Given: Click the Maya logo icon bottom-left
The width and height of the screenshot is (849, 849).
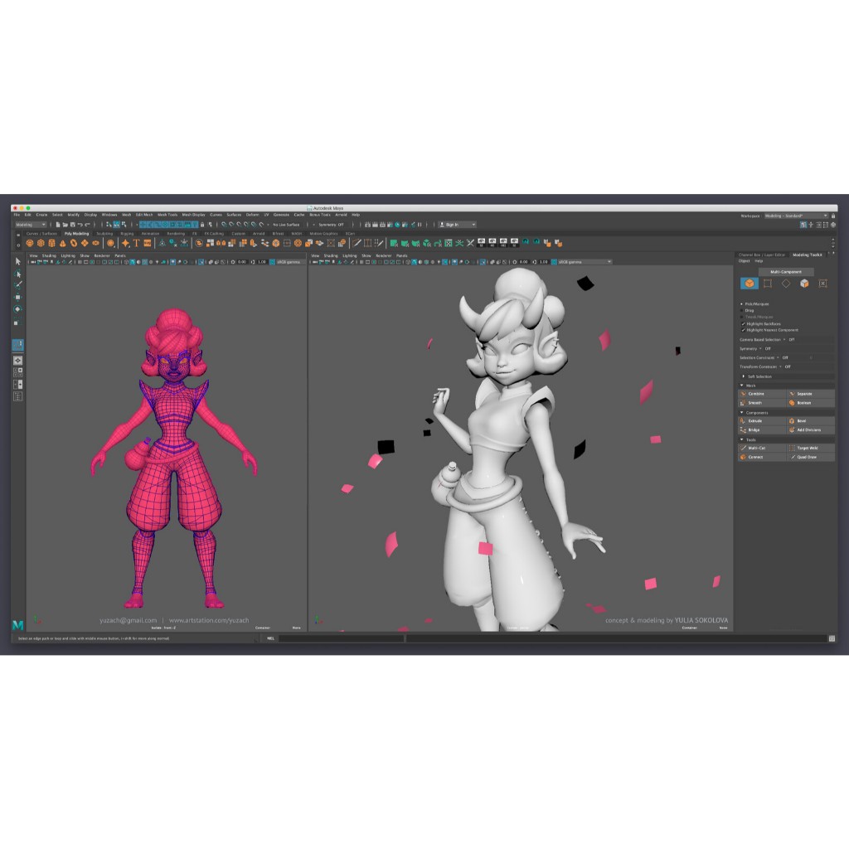Looking at the screenshot, I should pos(18,625).
